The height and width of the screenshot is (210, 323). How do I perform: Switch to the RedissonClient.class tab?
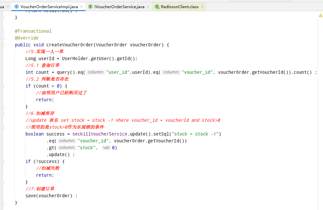click(180, 7)
